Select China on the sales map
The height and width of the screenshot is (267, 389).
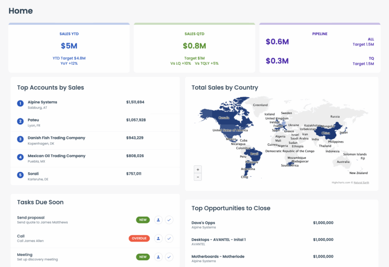pyautogui.click(x=326, y=133)
